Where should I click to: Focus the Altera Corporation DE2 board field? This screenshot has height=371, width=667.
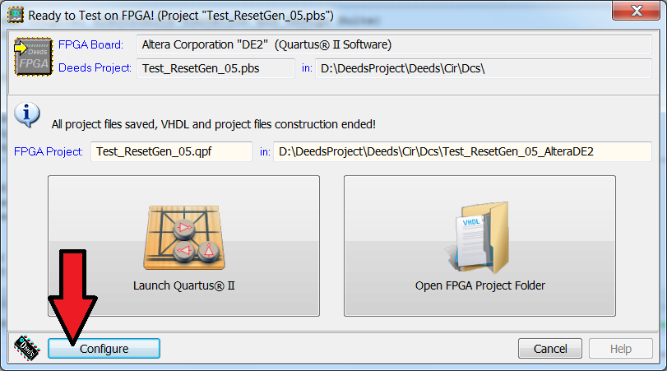(x=394, y=44)
